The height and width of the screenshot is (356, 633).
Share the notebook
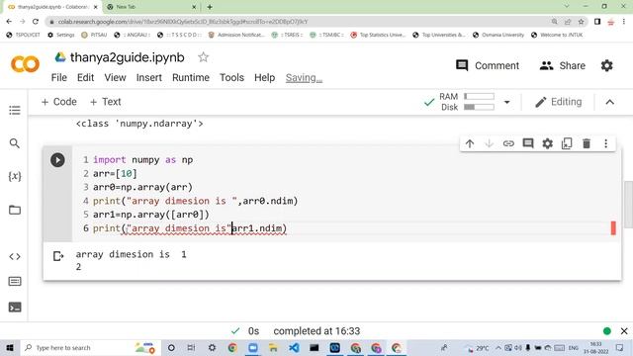tap(563, 65)
